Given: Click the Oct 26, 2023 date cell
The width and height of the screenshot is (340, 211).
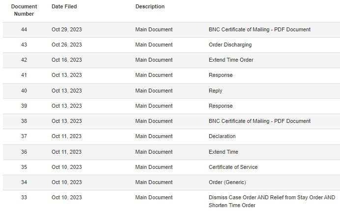Looking at the screenshot, I should click(66, 45).
